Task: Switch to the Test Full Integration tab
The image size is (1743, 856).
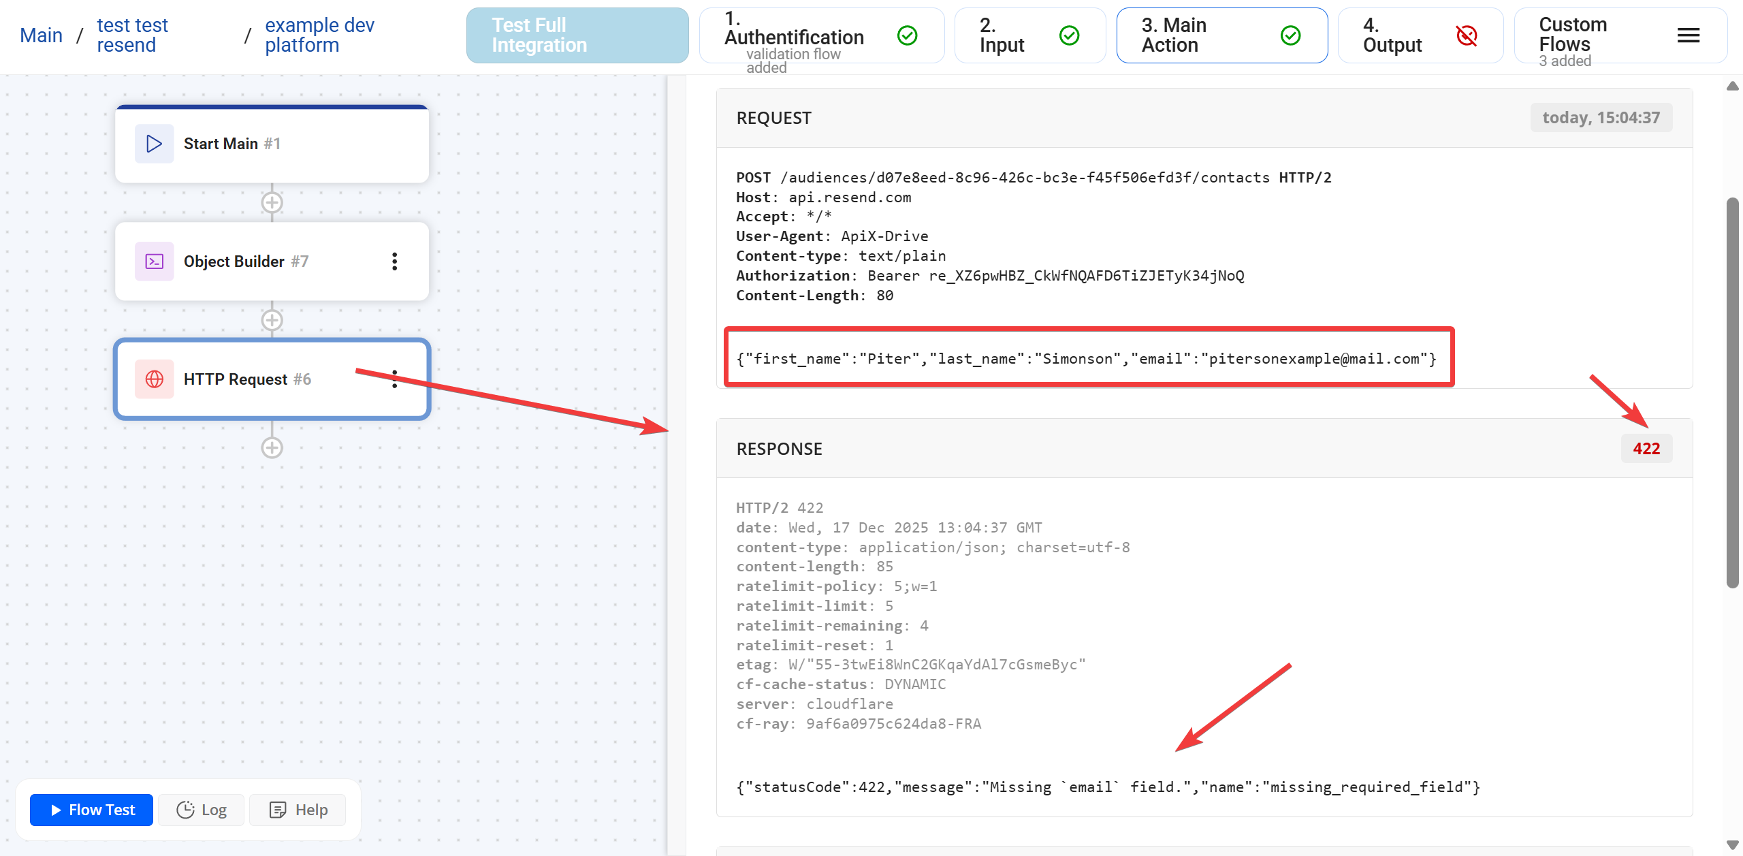Action: (576, 35)
